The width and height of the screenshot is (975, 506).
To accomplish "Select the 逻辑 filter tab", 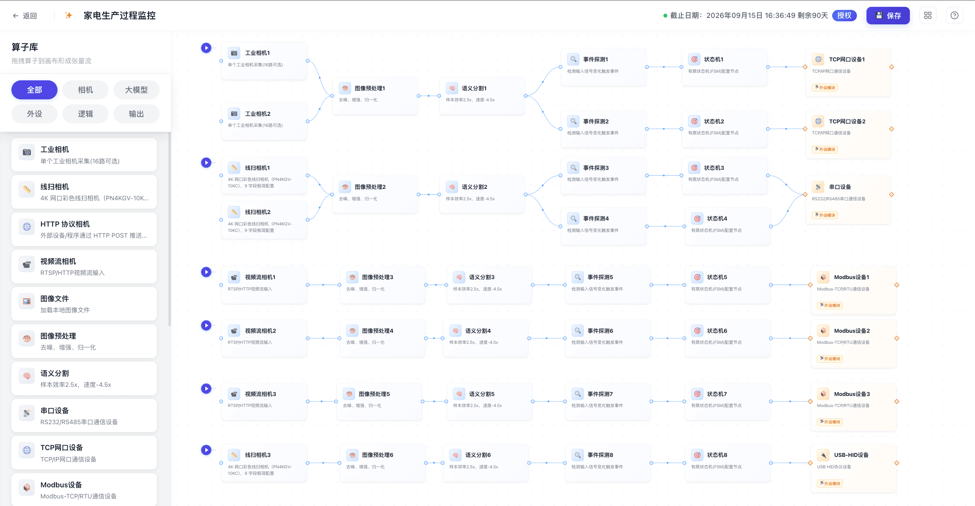I will point(85,114).
